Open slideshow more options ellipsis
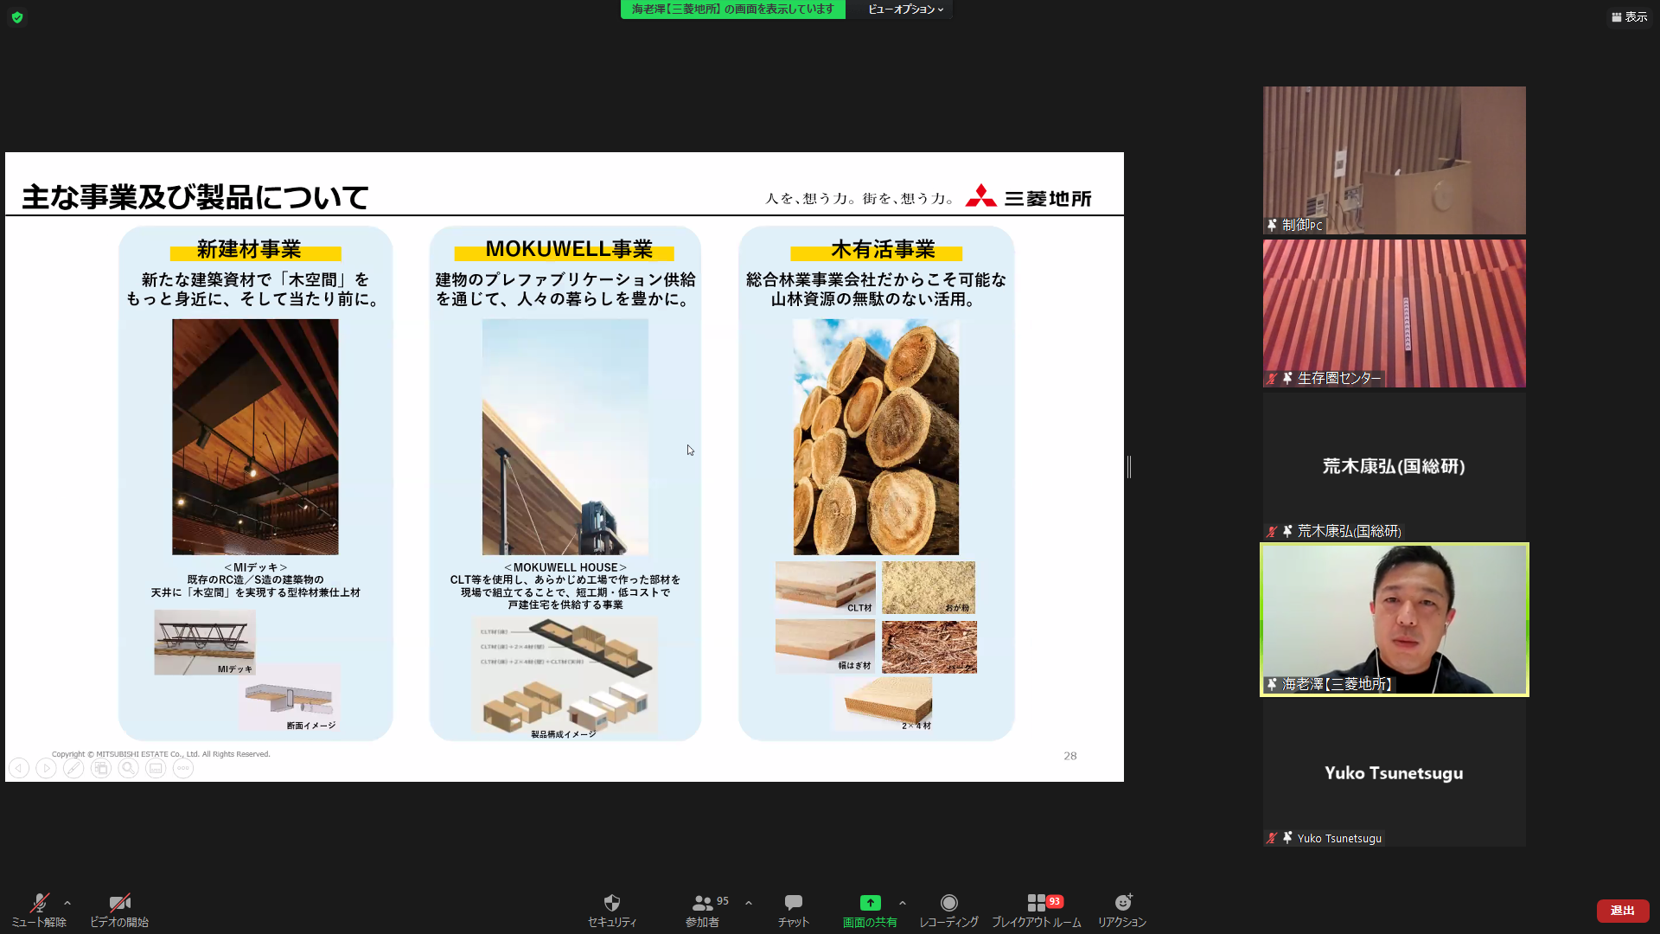Image resolution: width=1660 pixels, height=934 pixels. (183, 768)
